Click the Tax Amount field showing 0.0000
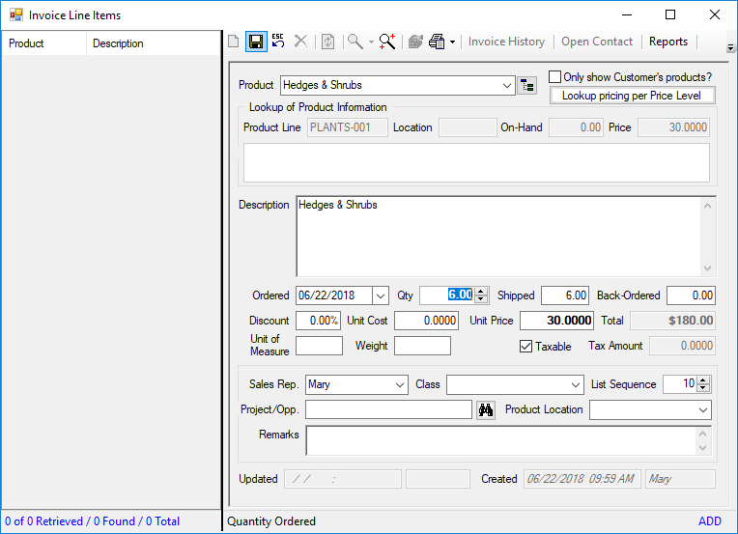Viewport: 738px width, 534px height. [683, 347]
